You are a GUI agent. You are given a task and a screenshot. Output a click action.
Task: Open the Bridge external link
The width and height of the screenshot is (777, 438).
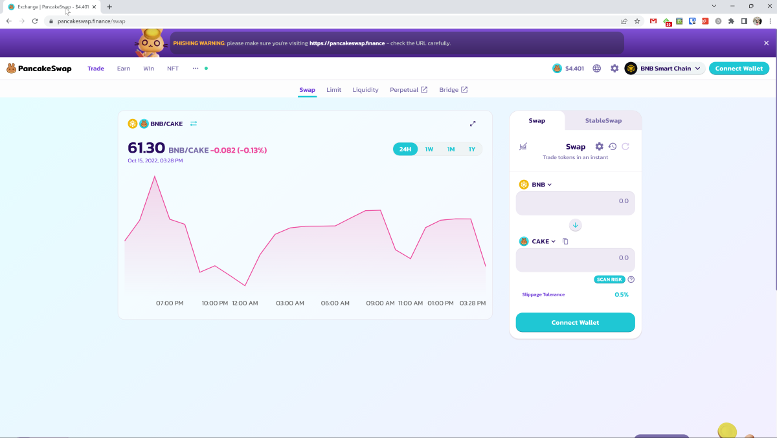(x=453, y=90)
